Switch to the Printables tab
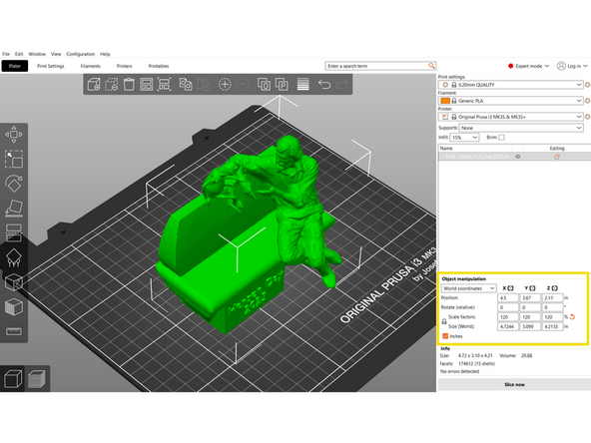 pyautogui.click(x=159, y=66)
